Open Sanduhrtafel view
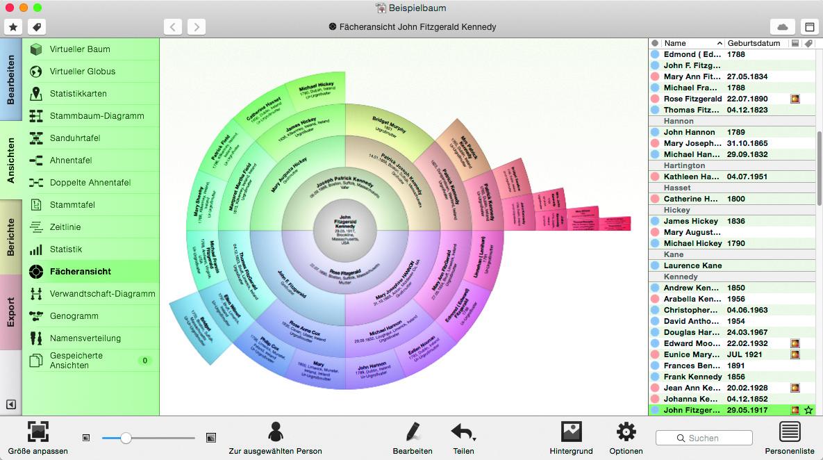Viewport: 823px width, 460px height. pos(91,138)
